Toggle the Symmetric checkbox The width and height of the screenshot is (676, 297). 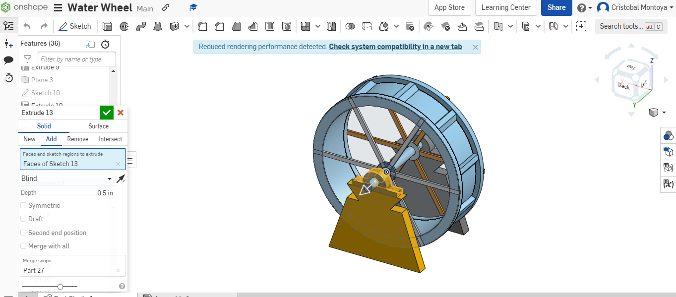click(x=23, y=205)
